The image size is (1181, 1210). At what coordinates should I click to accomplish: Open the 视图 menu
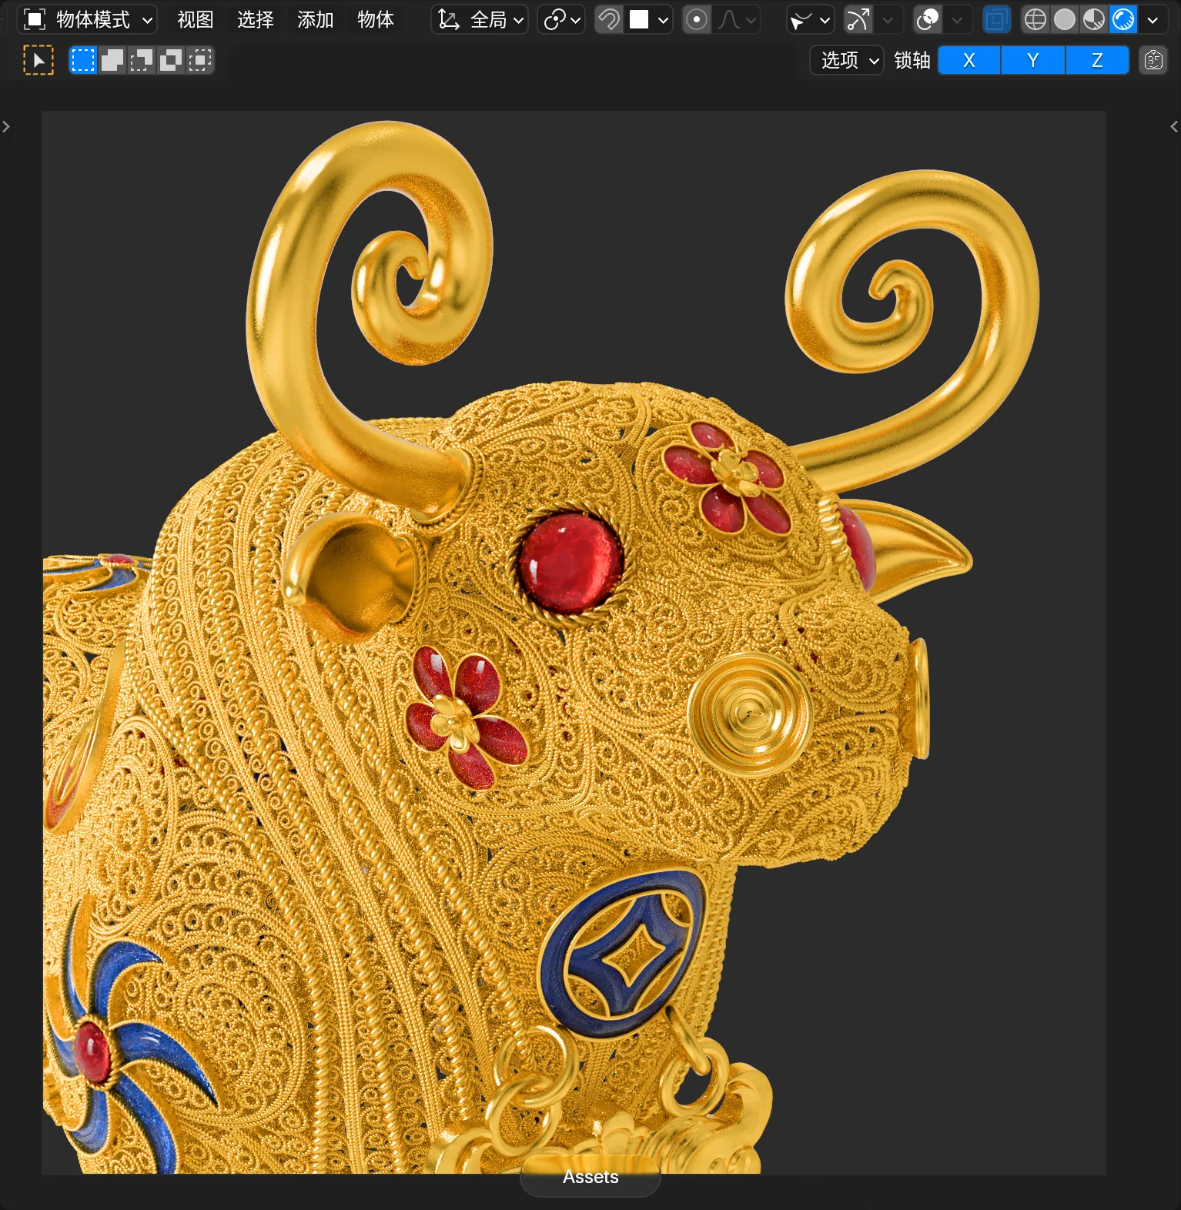(x=196, y=19)
